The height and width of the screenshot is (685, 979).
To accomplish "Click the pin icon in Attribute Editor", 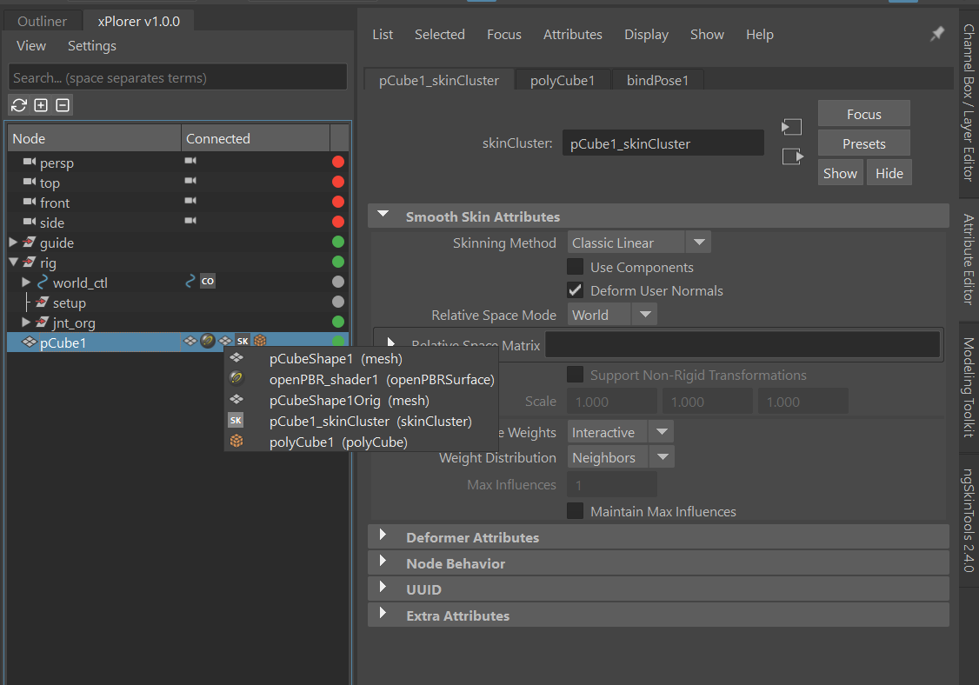I will click(936, 34).
